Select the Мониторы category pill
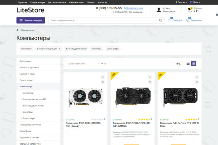Screen dimensions: 218x145 [96, 49]
